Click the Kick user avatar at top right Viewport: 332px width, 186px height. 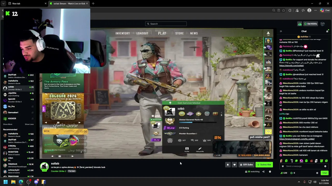pos(323,24)
